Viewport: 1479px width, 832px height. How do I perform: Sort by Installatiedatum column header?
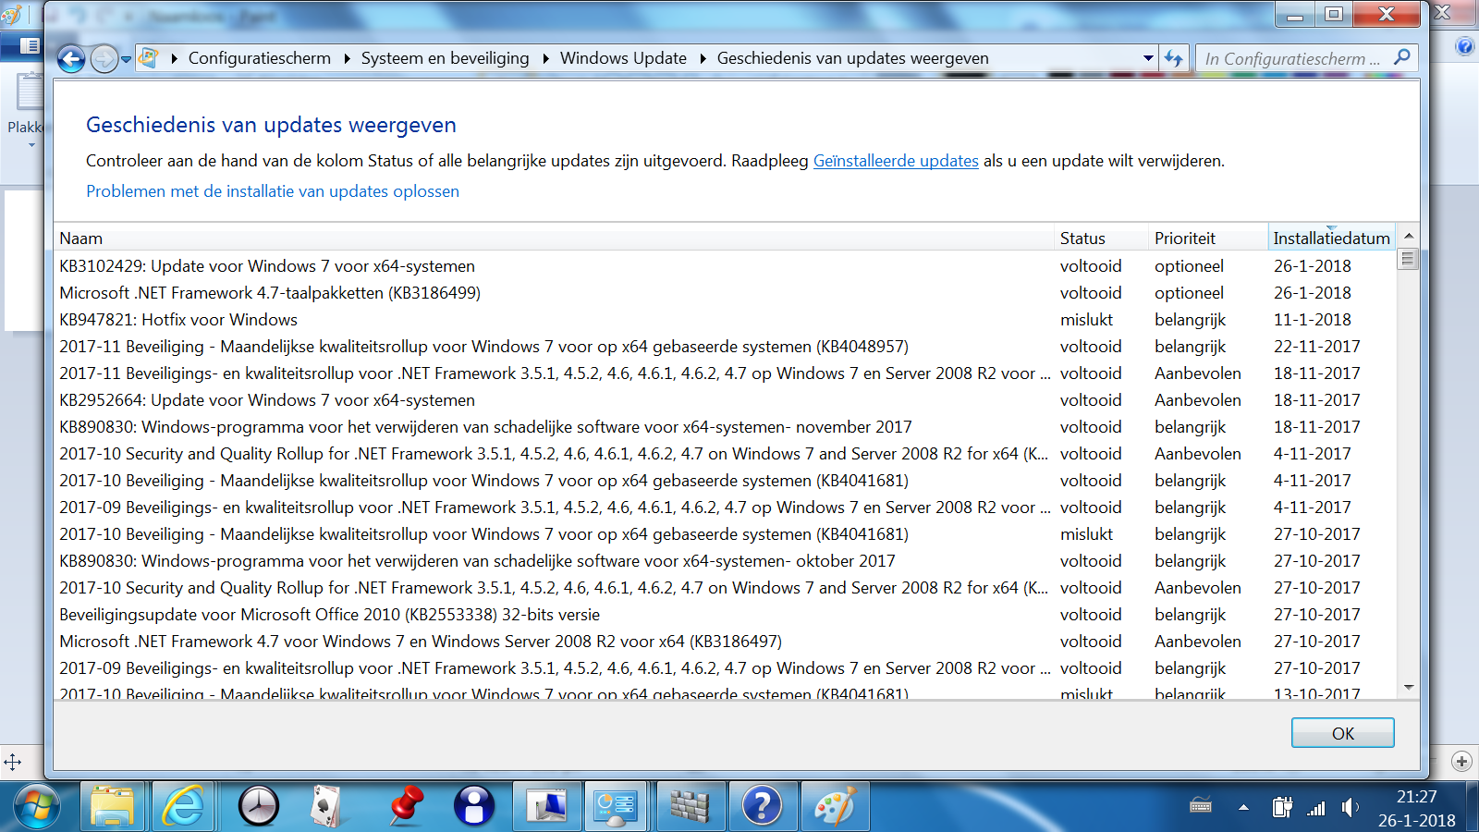coord(1331,238)
